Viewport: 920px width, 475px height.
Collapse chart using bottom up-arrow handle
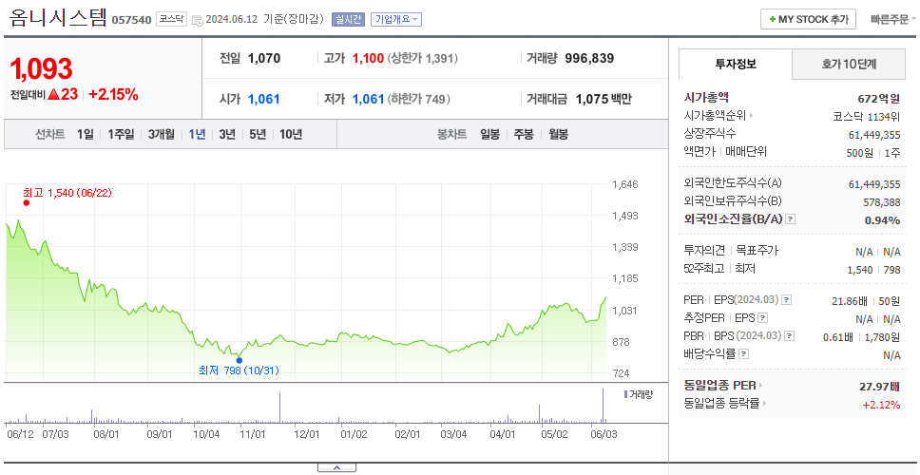[336, 467]
